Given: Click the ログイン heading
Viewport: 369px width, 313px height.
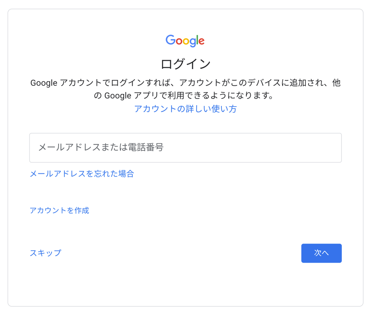Looking at the screenshot, I should (185, 64).
